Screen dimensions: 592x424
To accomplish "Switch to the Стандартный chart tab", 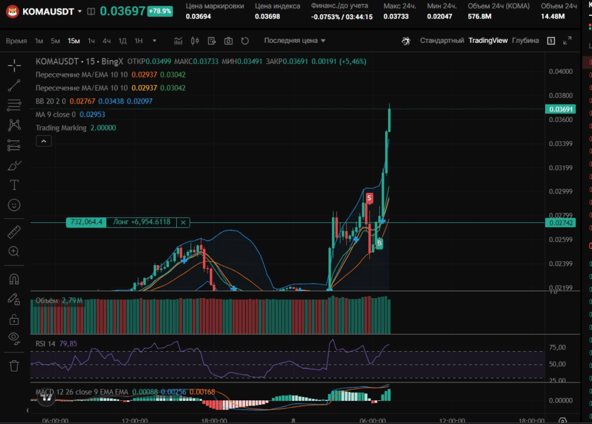I will (x=442, y=40).
